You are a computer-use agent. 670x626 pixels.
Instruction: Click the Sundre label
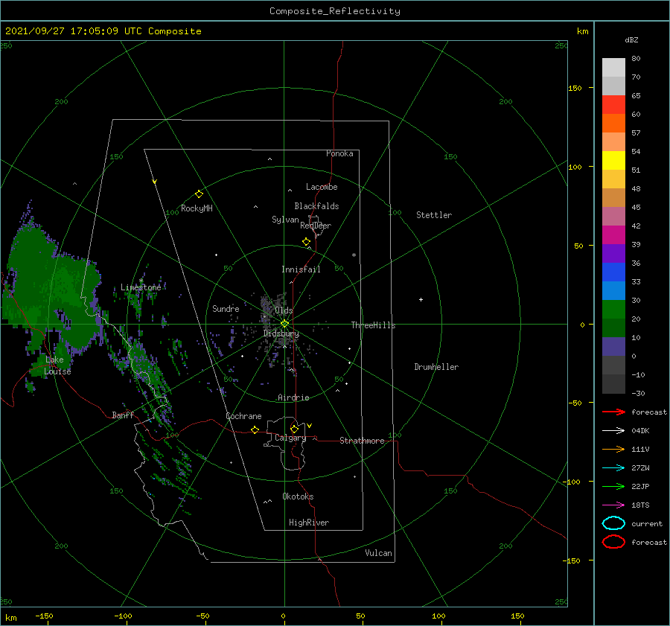click(x=226, y=308)
